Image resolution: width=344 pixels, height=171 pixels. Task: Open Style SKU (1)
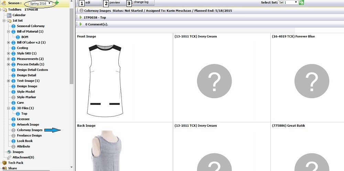coord(27,54)
